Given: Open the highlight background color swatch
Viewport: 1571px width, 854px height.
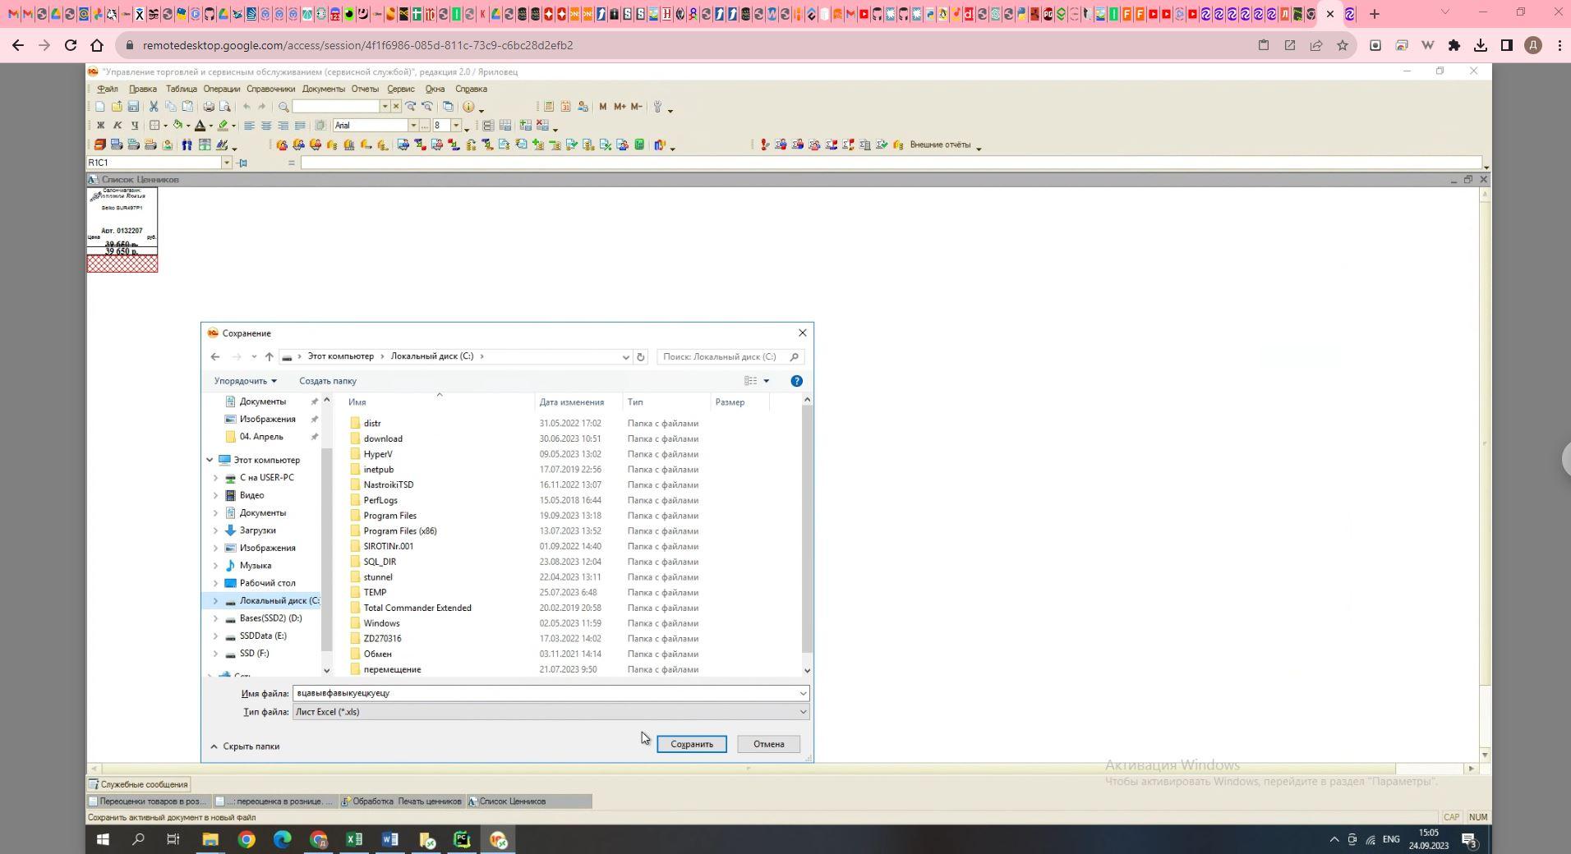Looking at the screenshot, I should click(x=223, y=126).
